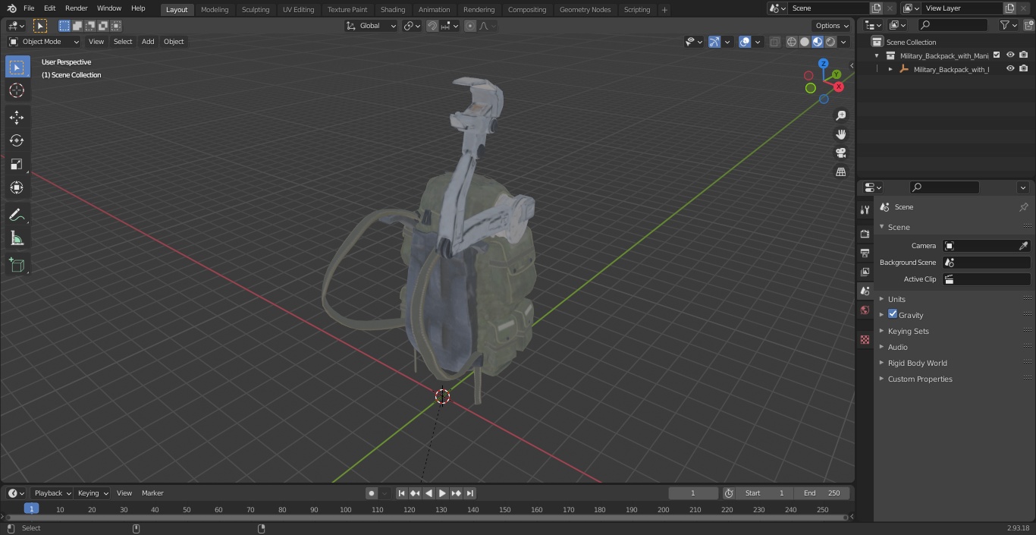This screenshot has height=535, width=1036.
Task: Toggle camera view in viewport
Action: (x=840, y=153)
